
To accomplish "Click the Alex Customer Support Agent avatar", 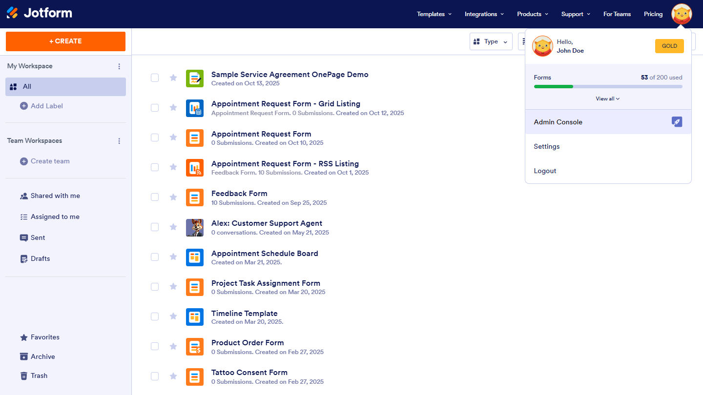I will [x=195, y=228].
